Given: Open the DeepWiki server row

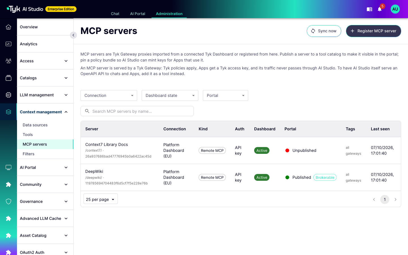Looking at the screenshot, I should coord(241,177).
